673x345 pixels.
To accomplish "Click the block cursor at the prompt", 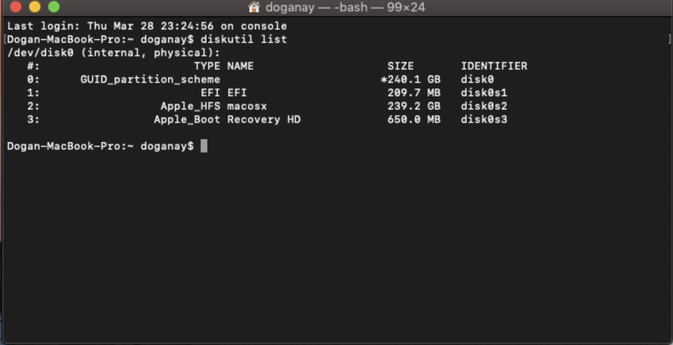I will point(204,146).
